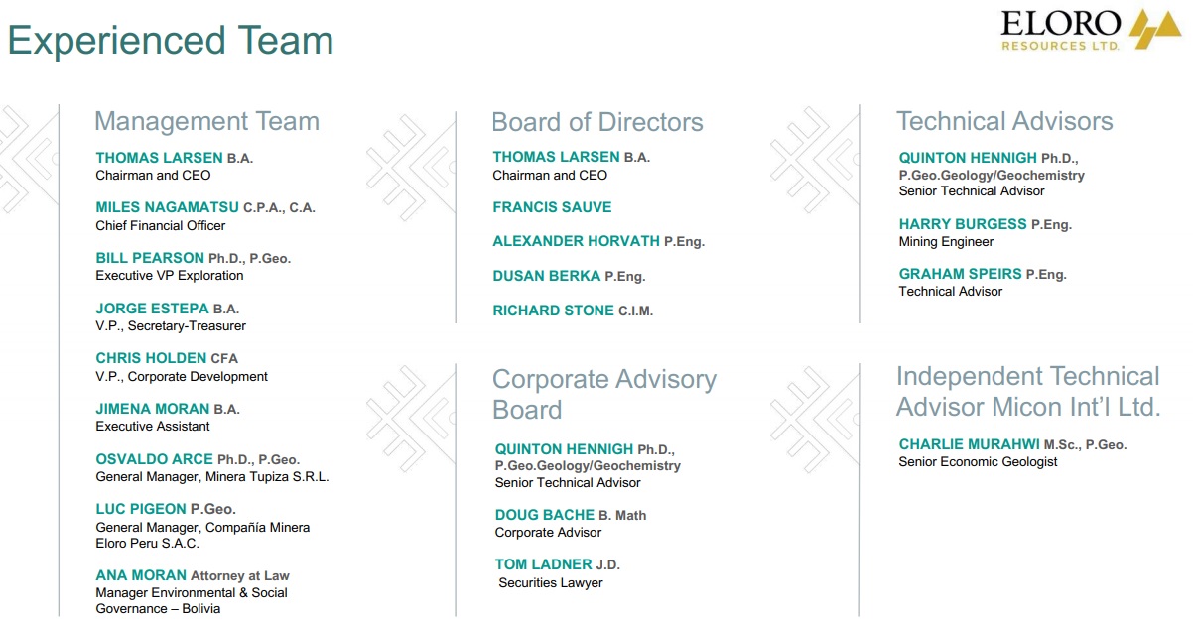1193x622 pixels.
Task: Click Tom Ladner in Corporate Advisory Board
Action: (x=543, y=564)
